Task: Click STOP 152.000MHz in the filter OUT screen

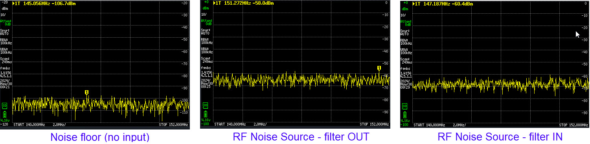Action: (375, 124)
